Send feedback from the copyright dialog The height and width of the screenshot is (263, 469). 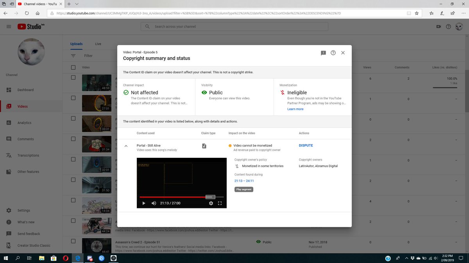click(x=323, y=53)
